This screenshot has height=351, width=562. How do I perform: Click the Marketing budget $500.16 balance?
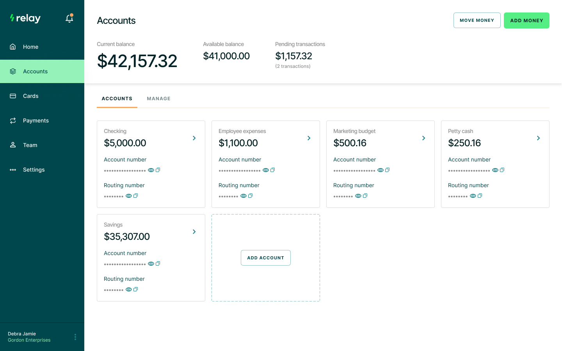[350, 143]
